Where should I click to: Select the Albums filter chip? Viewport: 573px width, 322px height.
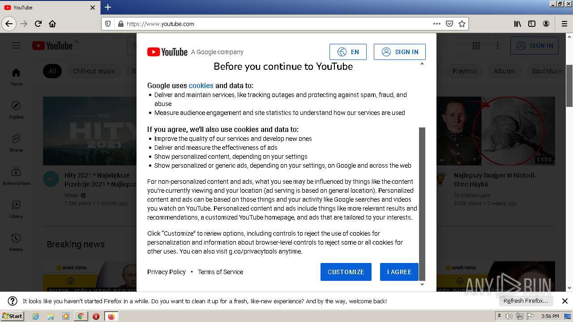pyautogui.click(x=505, y=71)
